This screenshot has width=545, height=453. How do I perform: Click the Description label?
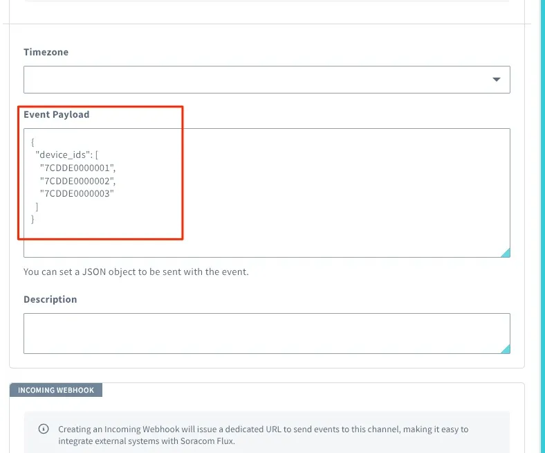[x=50, y=299]
